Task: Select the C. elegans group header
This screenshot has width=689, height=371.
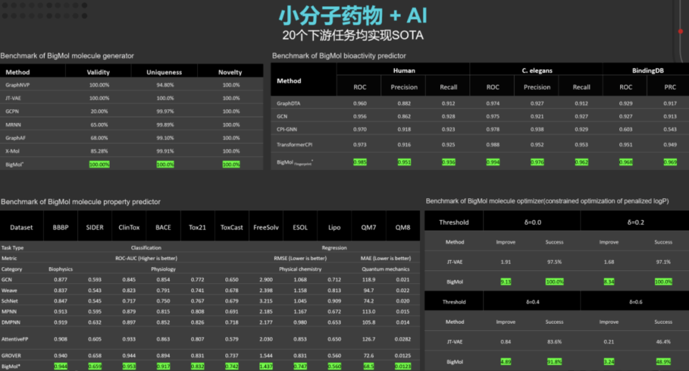Action: pos(537,71)
